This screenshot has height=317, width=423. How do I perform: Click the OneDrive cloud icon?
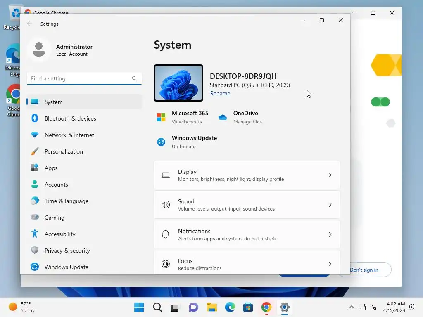(223, 117)
